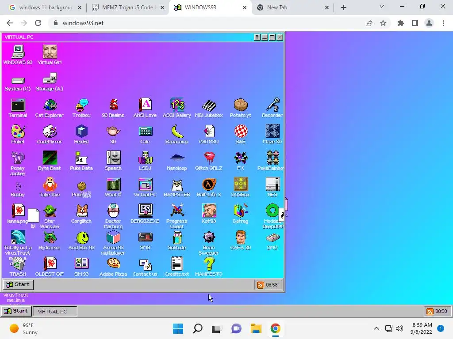Open the 93 Realms icon
Image resolution: width=453 pixels, height=339 pixels.
coord(113,109)
